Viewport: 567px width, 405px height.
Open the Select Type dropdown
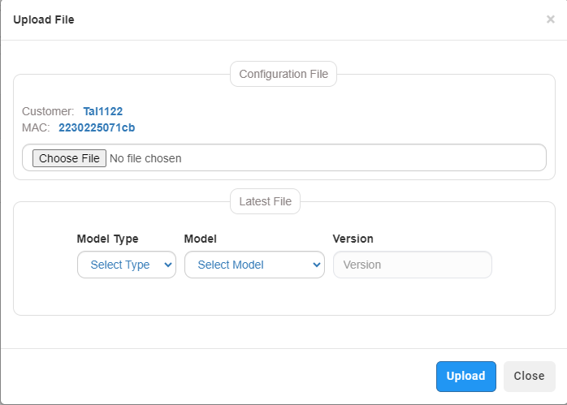(x=127, y=265)
